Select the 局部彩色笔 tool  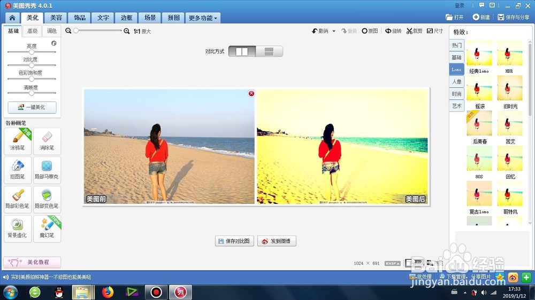18,199
